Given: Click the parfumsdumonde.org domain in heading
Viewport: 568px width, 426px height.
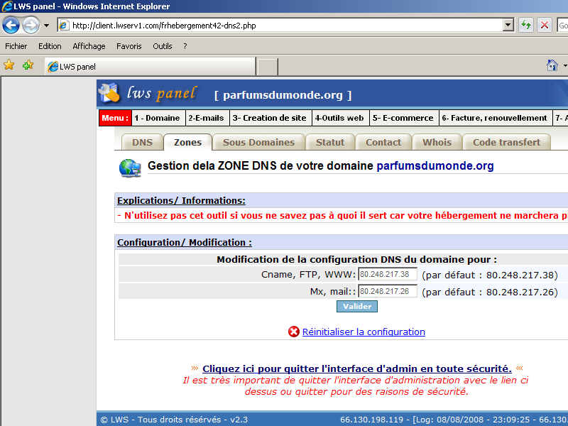Looking at the screenshot, I should pyautogui.click(x=435, y=166).
